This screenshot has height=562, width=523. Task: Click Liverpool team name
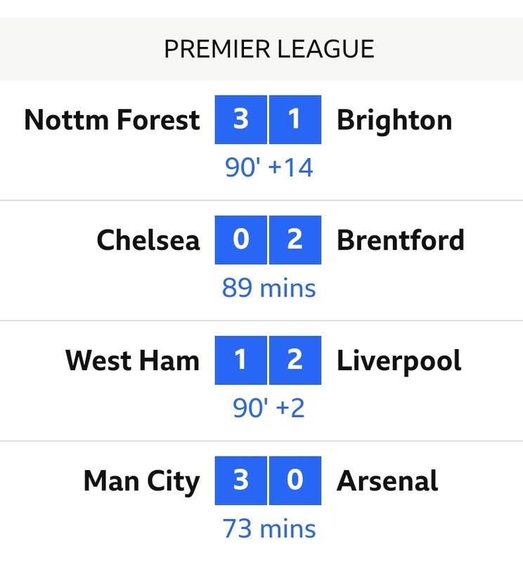coord(399,360)
